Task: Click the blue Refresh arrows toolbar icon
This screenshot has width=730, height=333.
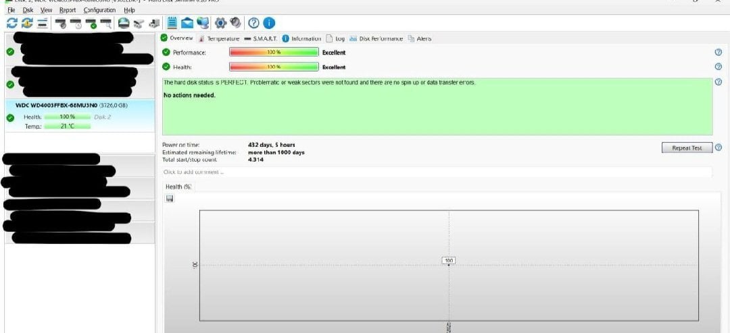Action: pos(12,23)
